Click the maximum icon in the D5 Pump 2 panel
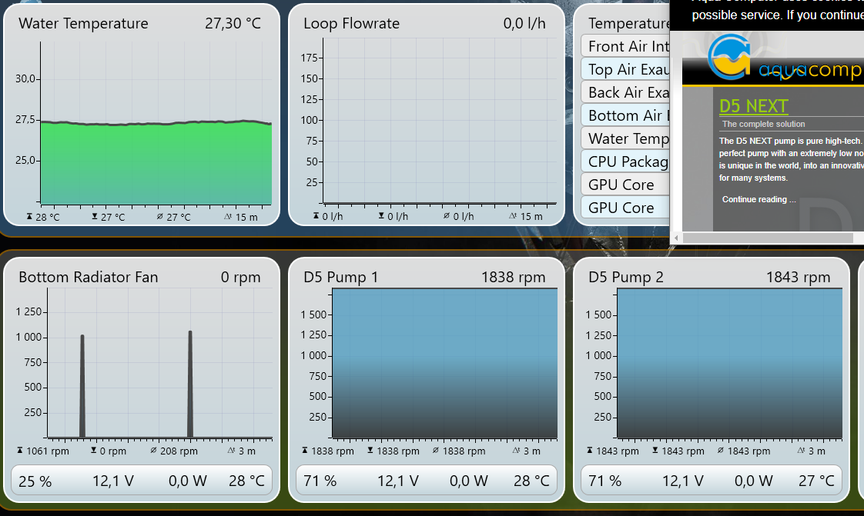This screenshot has width=864, height=516. tap(590, 450)
